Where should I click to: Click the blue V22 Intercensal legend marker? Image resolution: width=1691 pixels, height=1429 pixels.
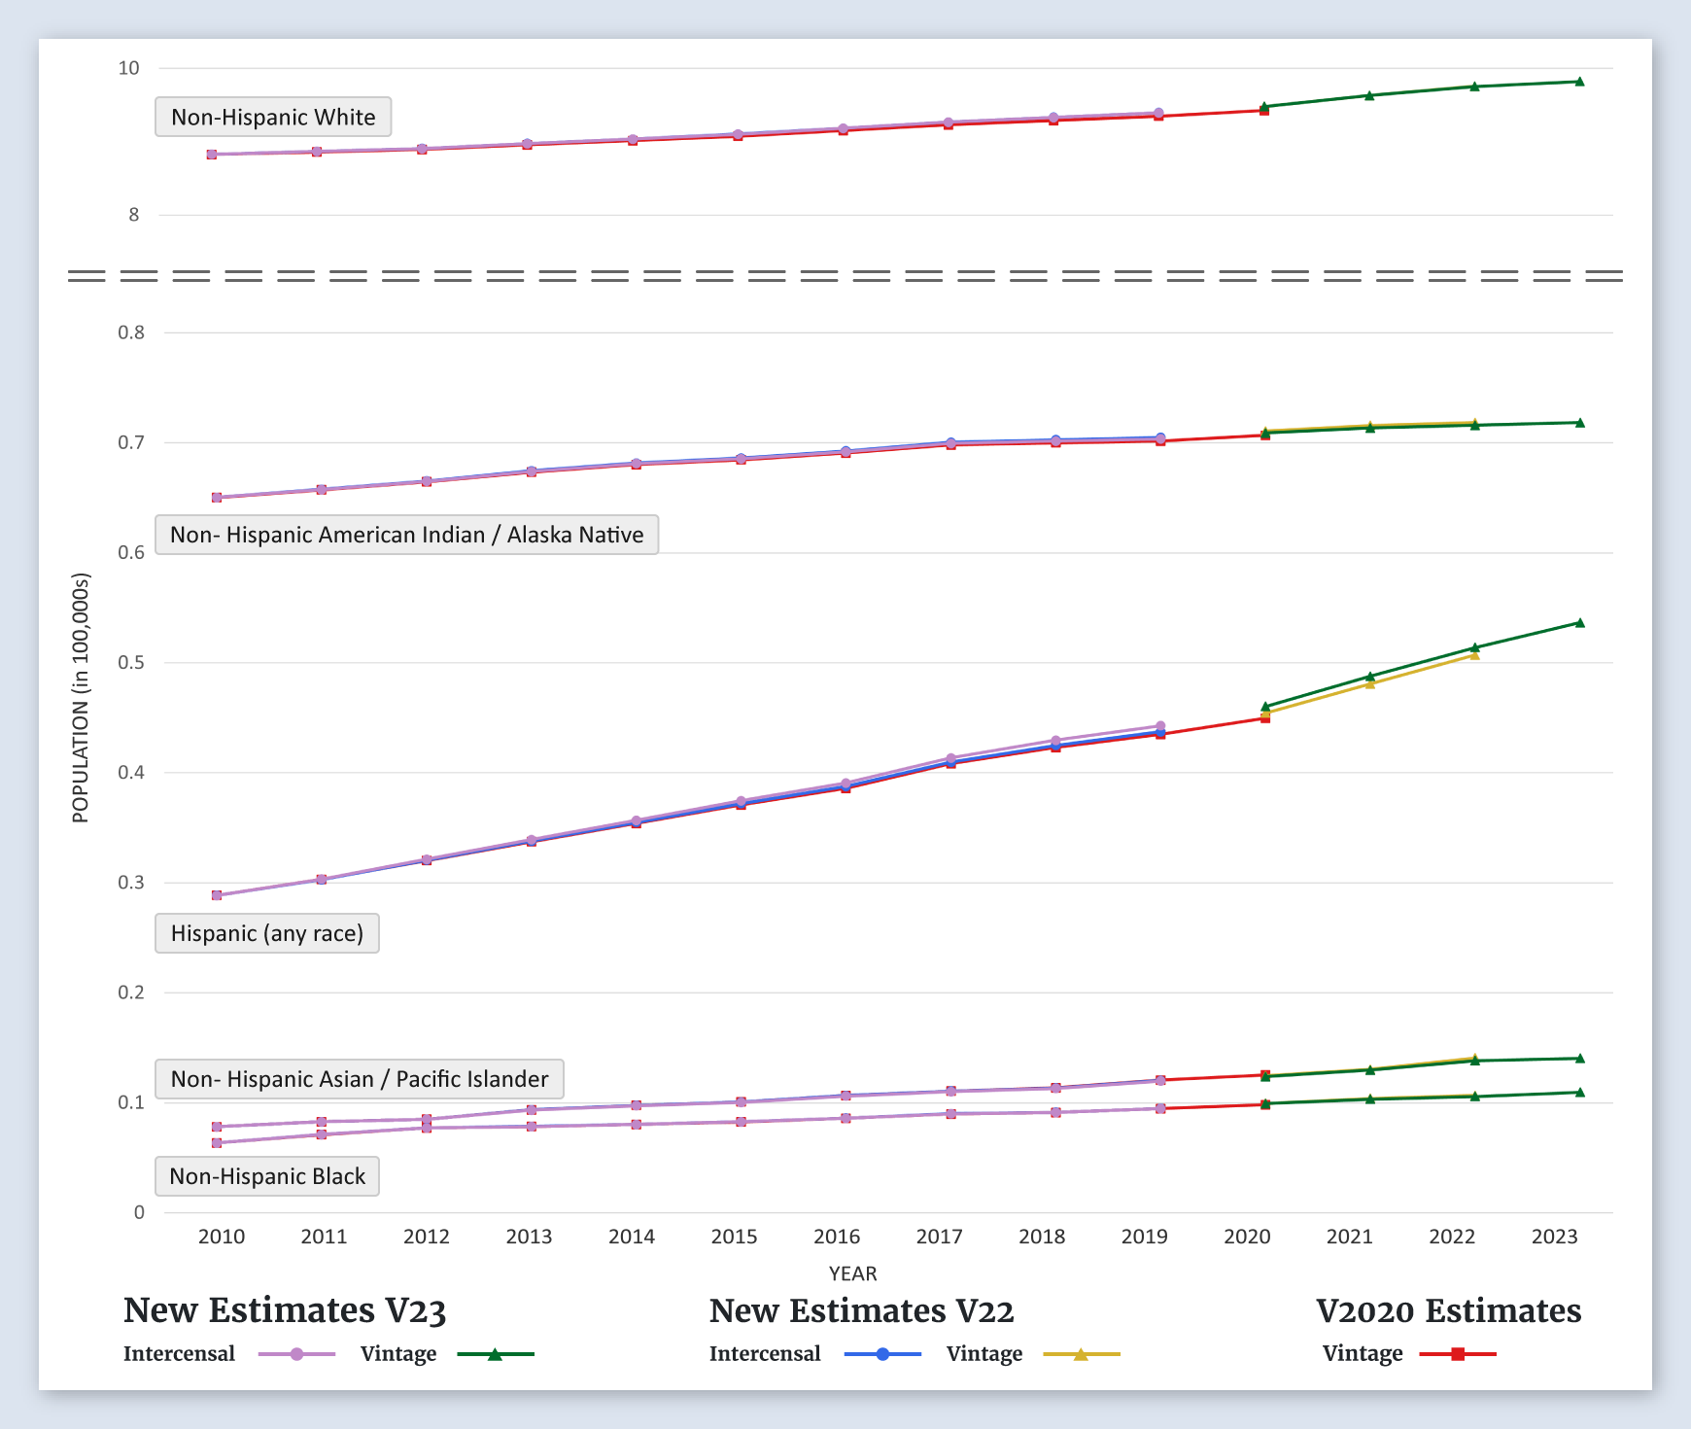pos(882,1354)
